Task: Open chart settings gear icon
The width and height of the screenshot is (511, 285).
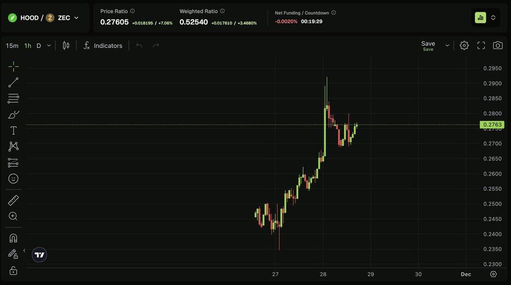Action: 464,46
